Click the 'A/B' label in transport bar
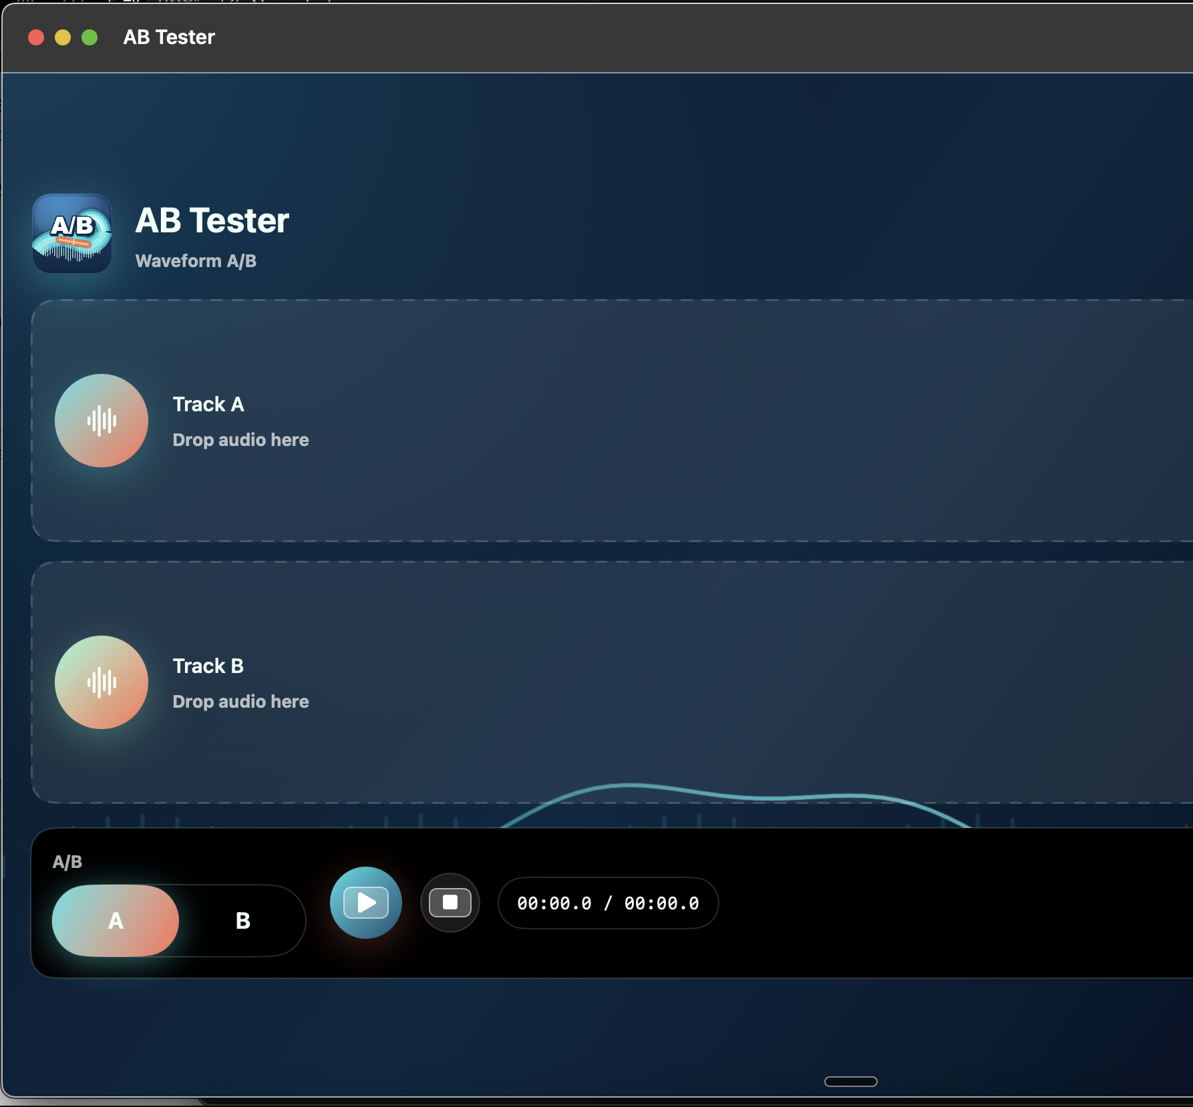 67,862
